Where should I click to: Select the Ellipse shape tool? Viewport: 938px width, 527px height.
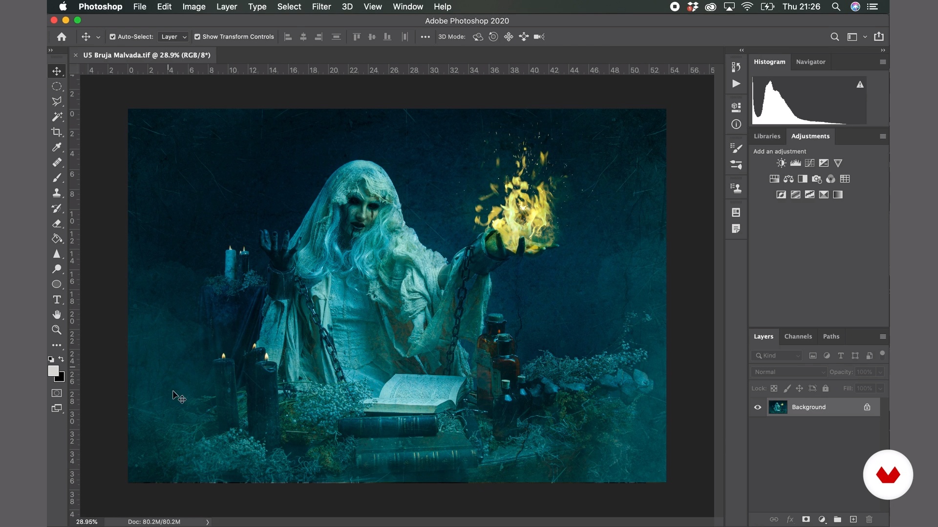point(57,284)
